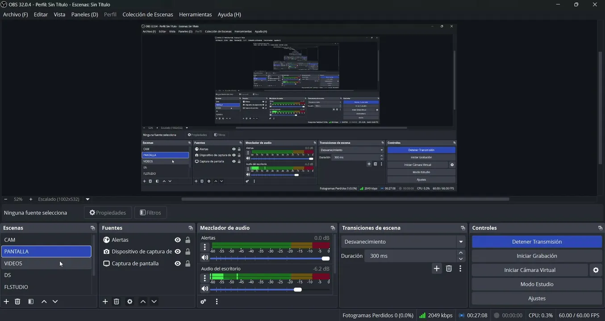
Task: Start the virtual camera with Iniciar Cámara Virtual
Action: [530, 270]
